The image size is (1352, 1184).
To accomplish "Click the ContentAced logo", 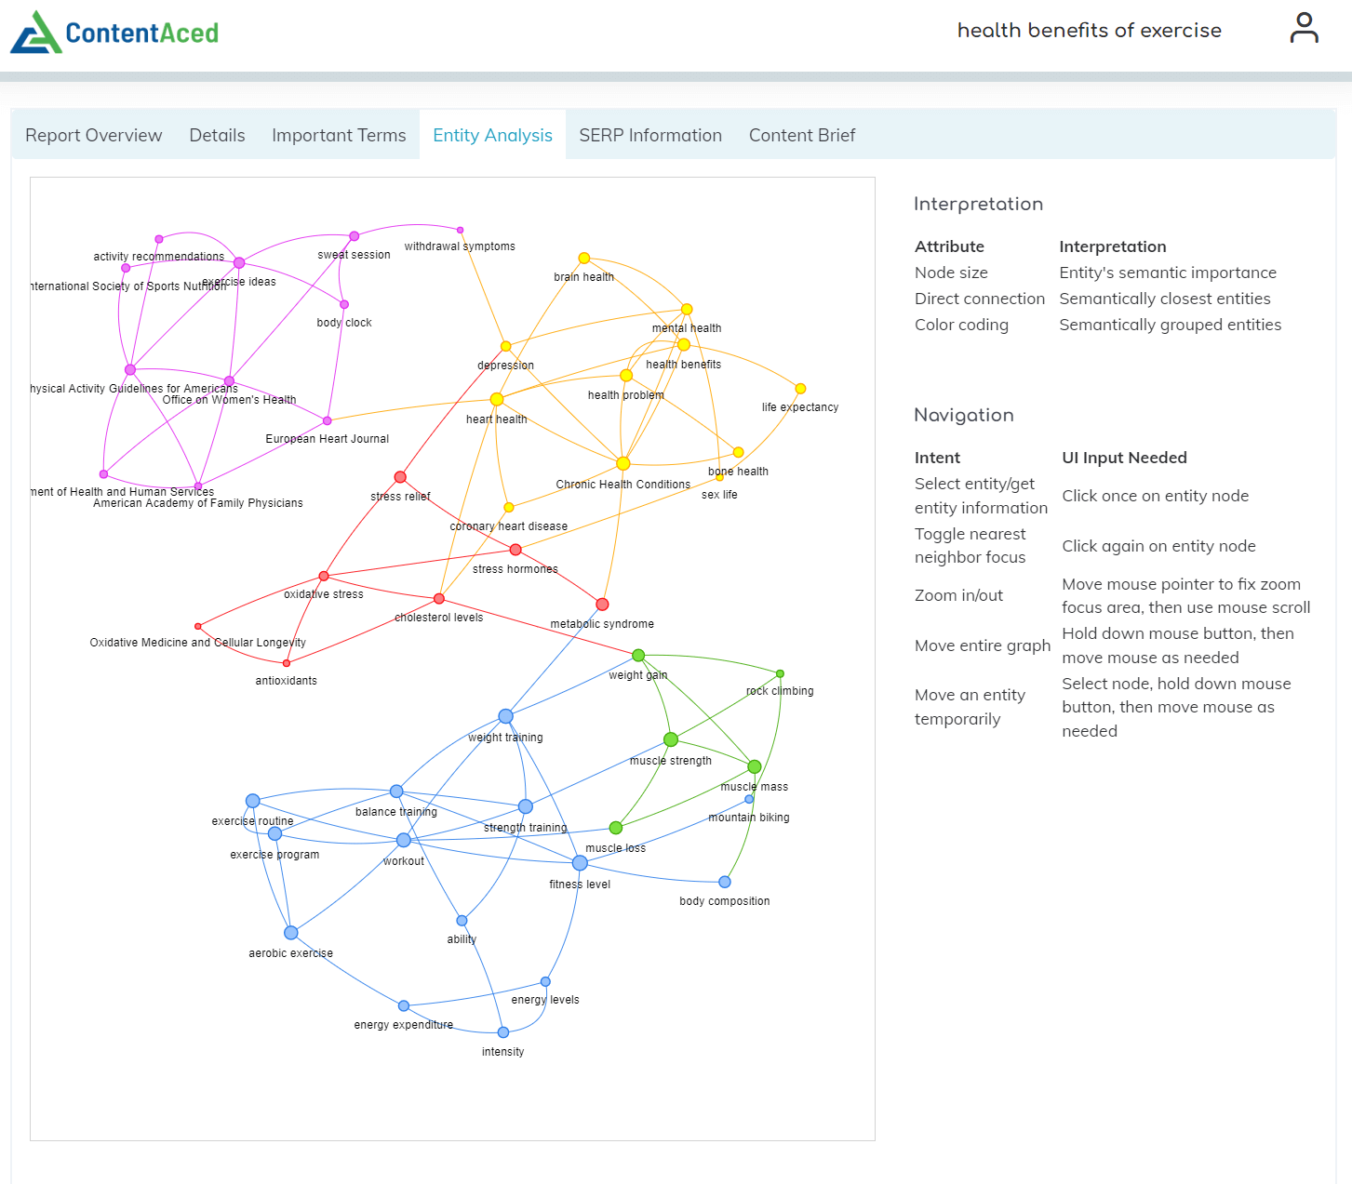I will (x=114, y=33).
